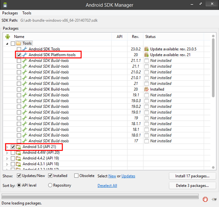
Task: Click the wrench icon beside Android SDK Platform-tools
Action: [25, 55]
